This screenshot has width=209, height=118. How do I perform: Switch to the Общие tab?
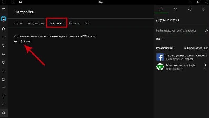(x=19, y=23)
